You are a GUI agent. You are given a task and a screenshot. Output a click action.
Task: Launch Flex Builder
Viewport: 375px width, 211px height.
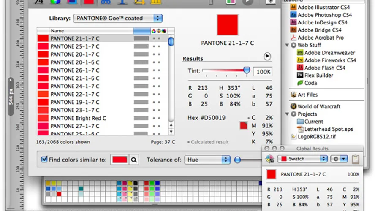[x=315, y=76]
